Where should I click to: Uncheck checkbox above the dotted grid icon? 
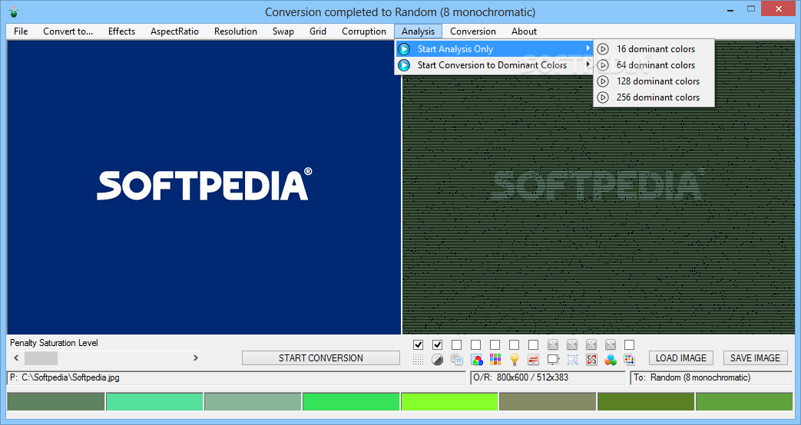418,345
